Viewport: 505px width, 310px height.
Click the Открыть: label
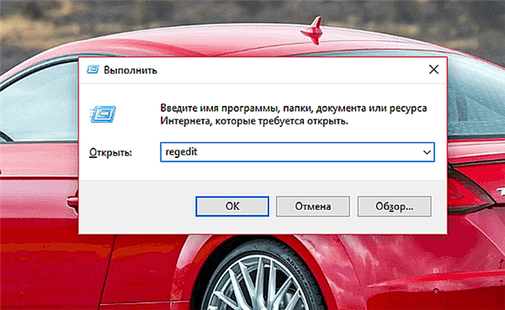click(x=110, y=152)
